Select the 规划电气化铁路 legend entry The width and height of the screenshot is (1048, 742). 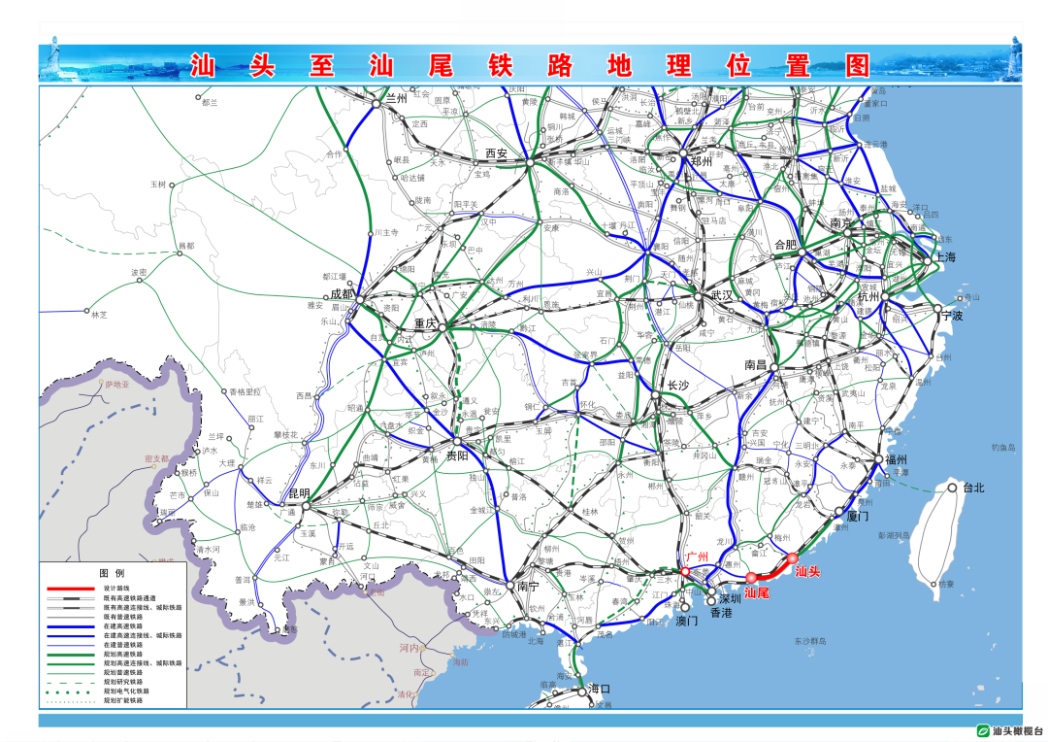pos(126,691)
